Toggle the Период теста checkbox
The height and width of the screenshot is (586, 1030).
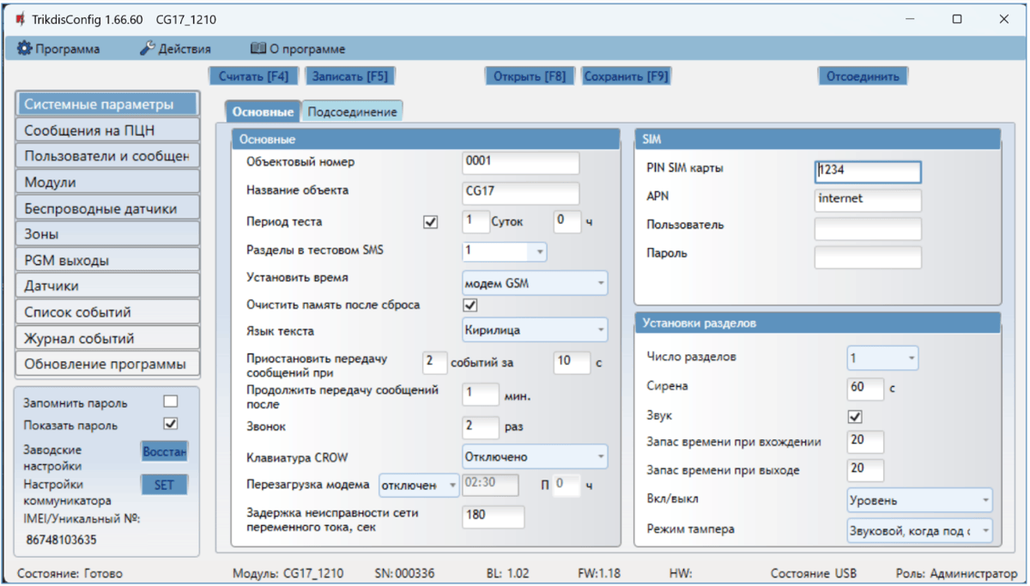point(431,222)
